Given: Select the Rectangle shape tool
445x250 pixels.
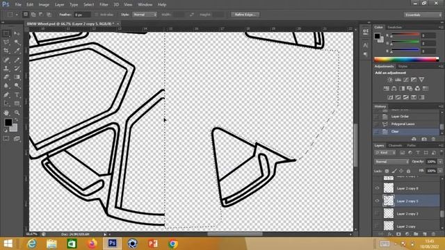Looking at the screenshot, I should pyautogui.click(x=17, y=103).
